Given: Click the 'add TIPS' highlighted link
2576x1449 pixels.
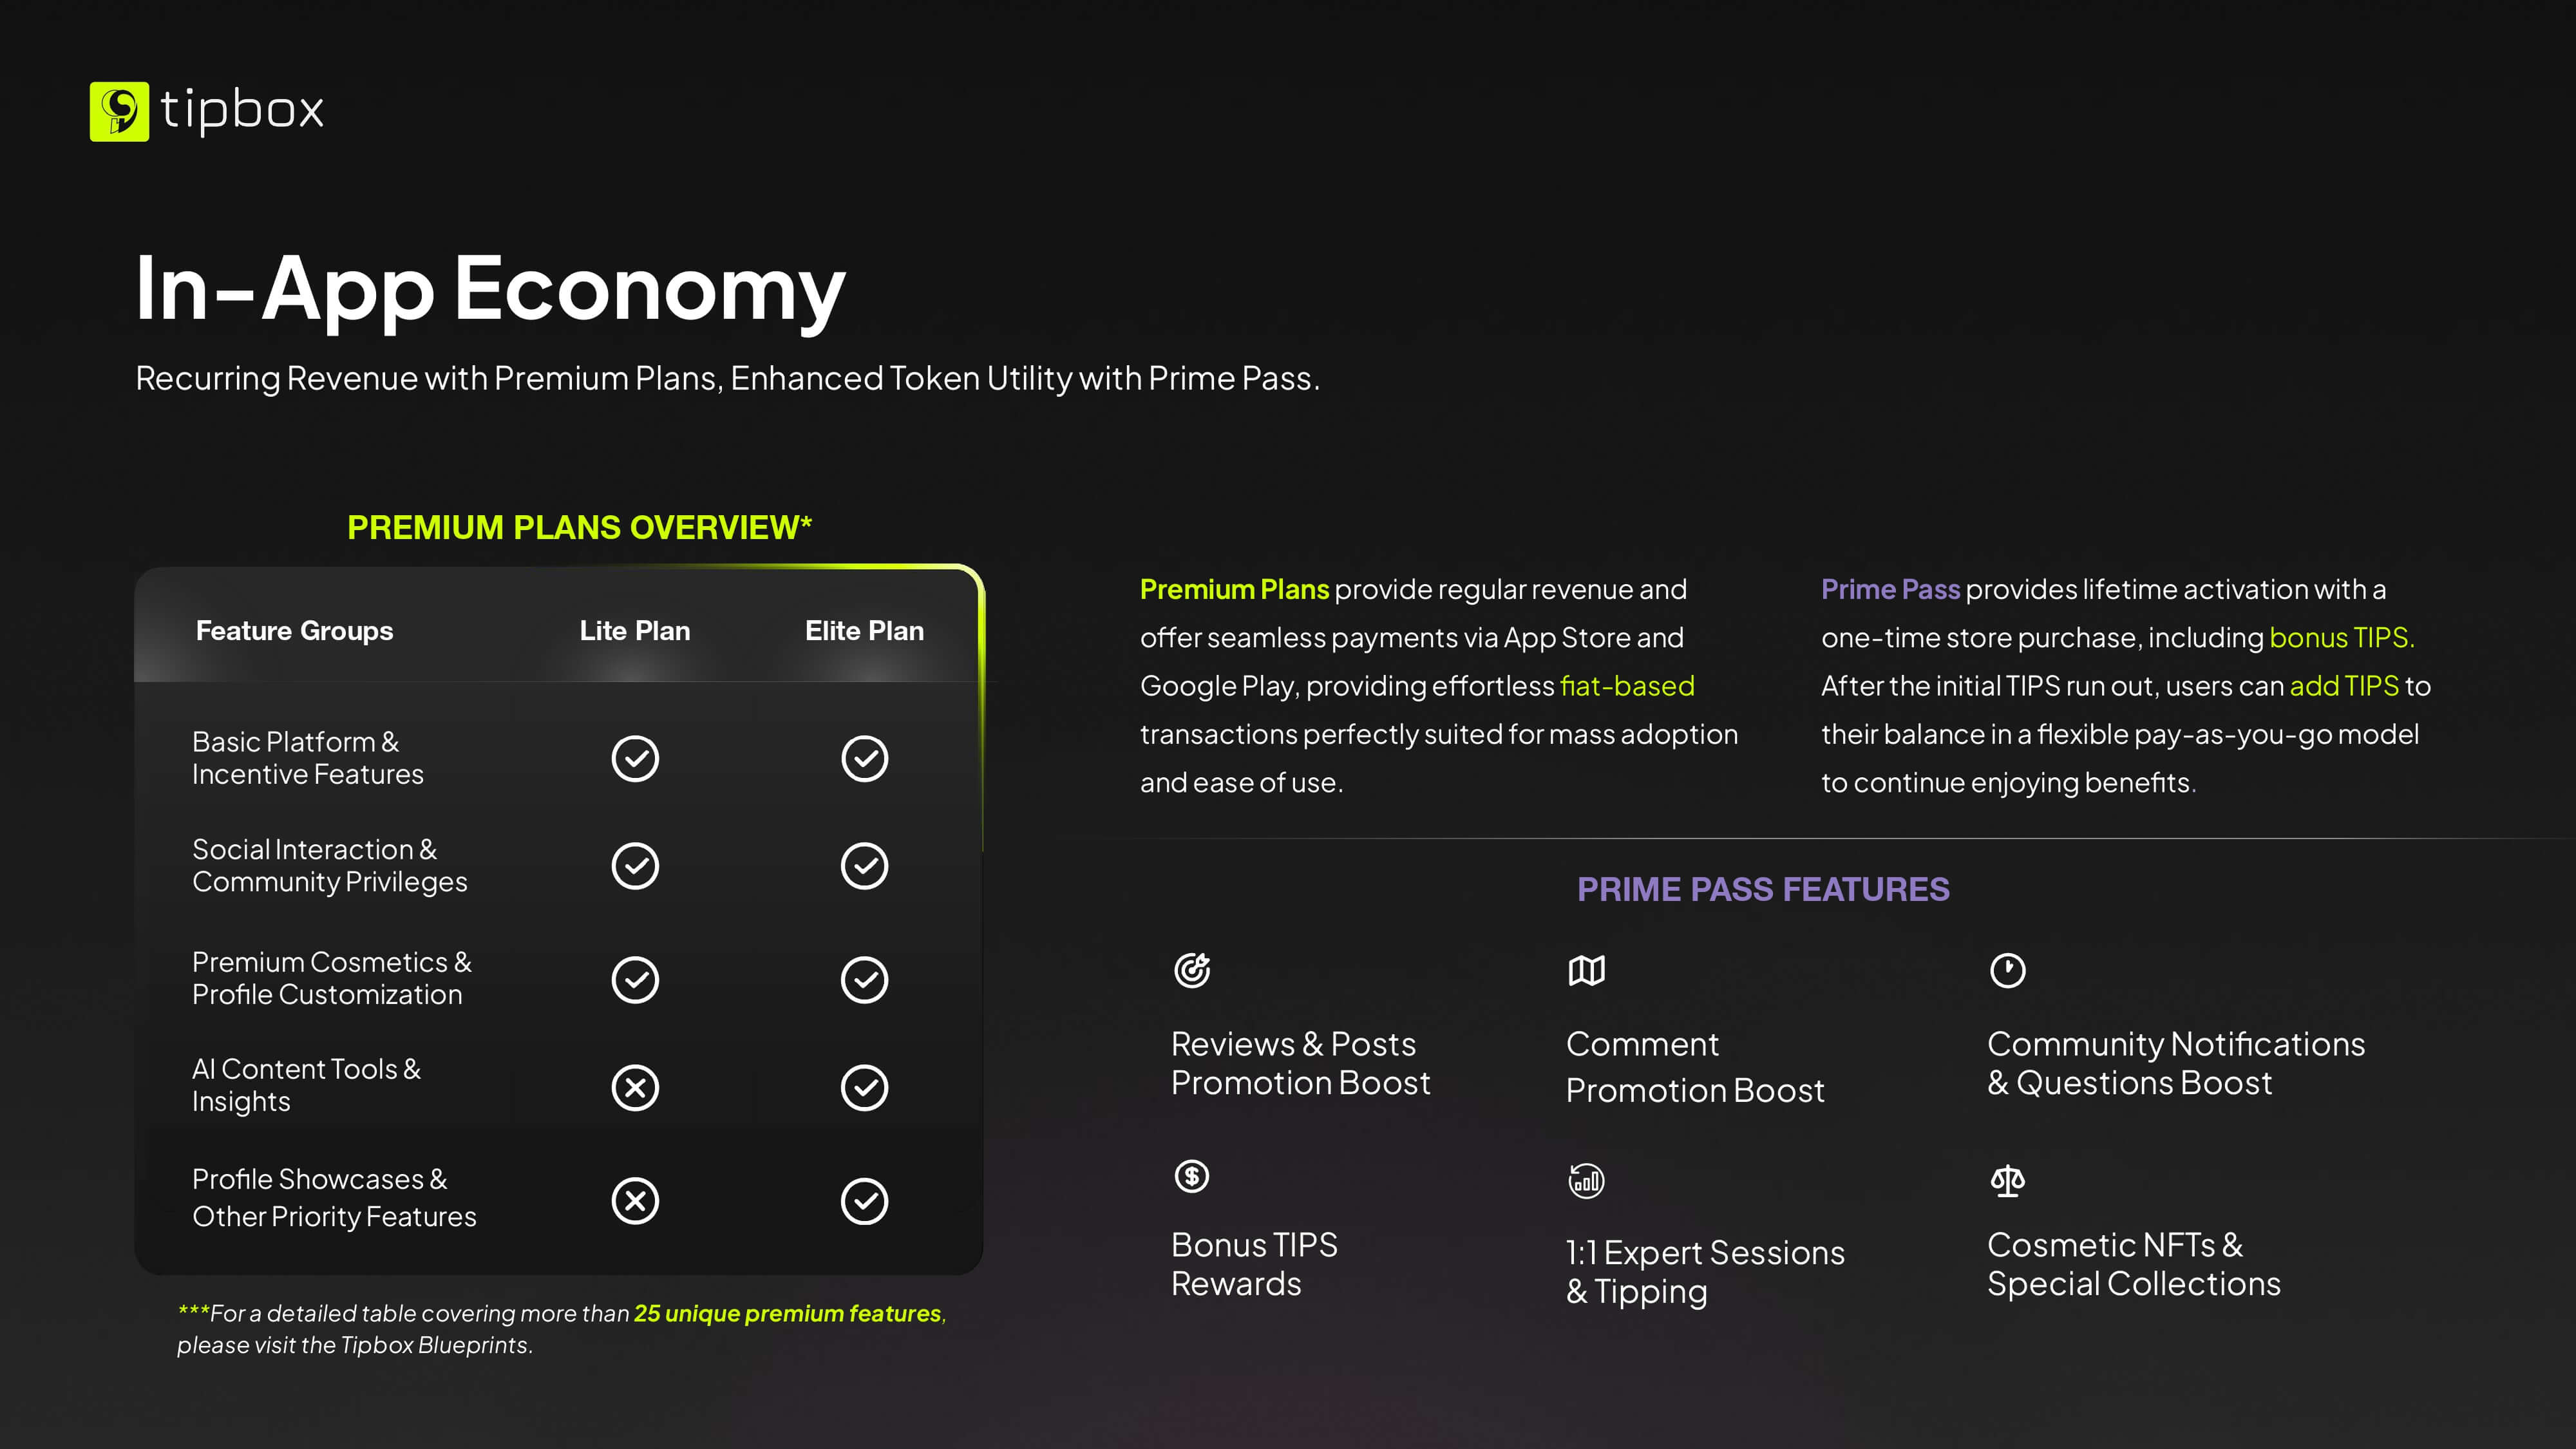Looking at the screenshot, I should coord(2344,686).
